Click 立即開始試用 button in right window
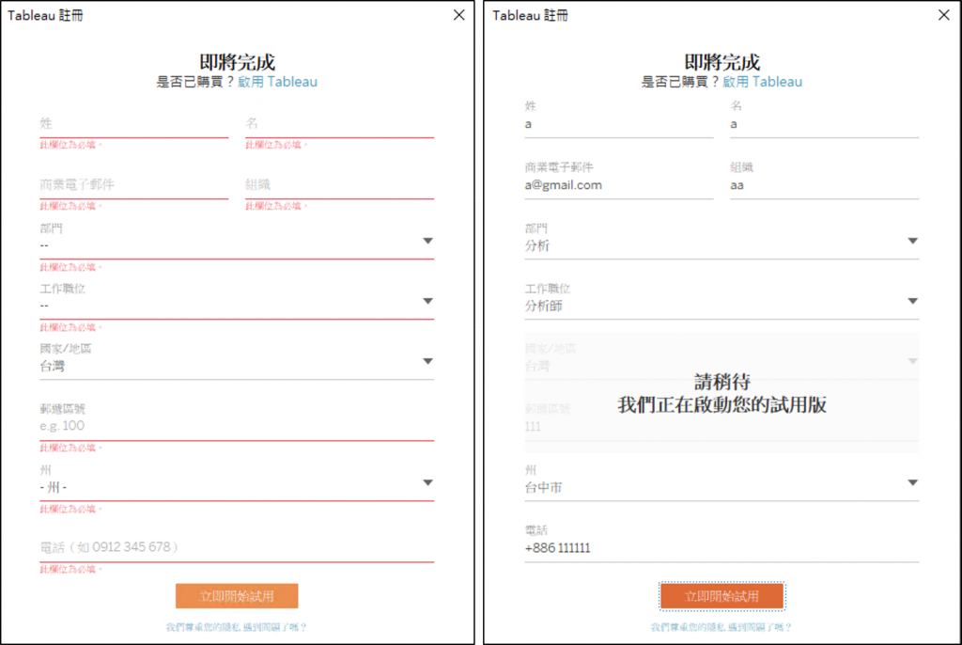The width and height of the screenshot is (962, 645). click(x=721, y=596)
